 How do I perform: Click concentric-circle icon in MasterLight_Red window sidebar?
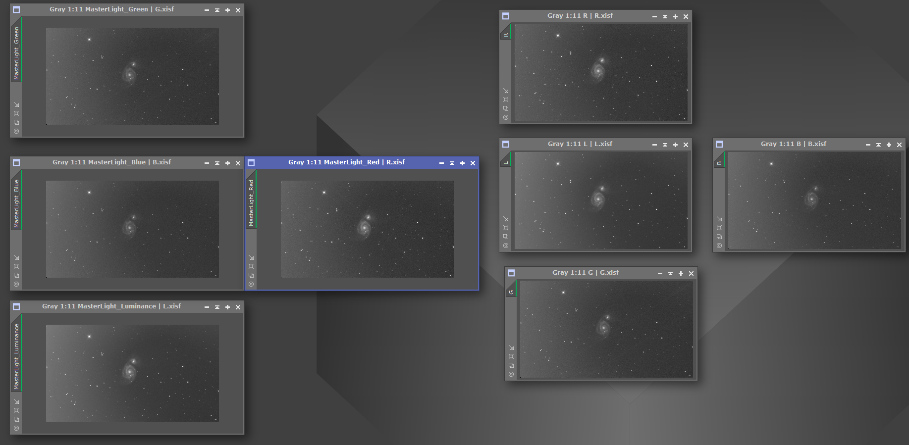[x=251, y=284]
